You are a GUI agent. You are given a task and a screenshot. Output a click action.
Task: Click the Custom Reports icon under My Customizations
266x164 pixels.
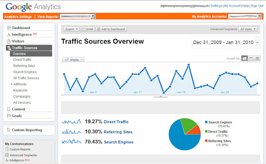[x=7, y=149]
